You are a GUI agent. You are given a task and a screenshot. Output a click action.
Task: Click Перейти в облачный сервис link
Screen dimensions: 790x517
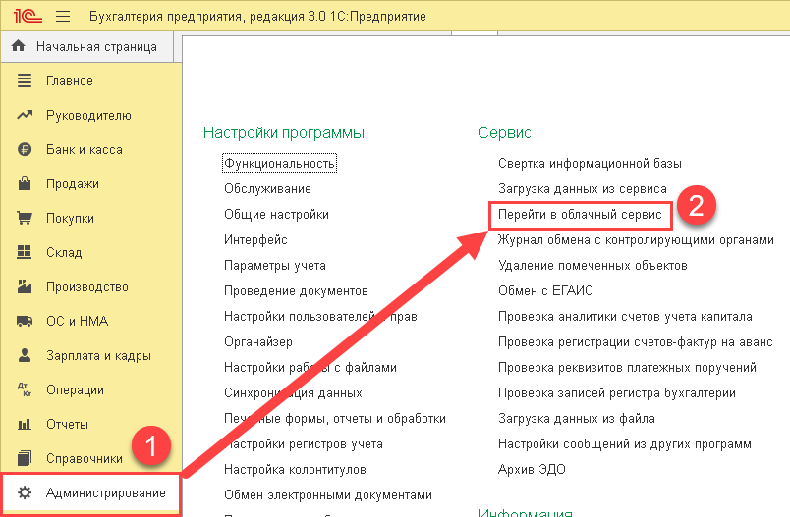pyautogui.click(x=580, y=215)
